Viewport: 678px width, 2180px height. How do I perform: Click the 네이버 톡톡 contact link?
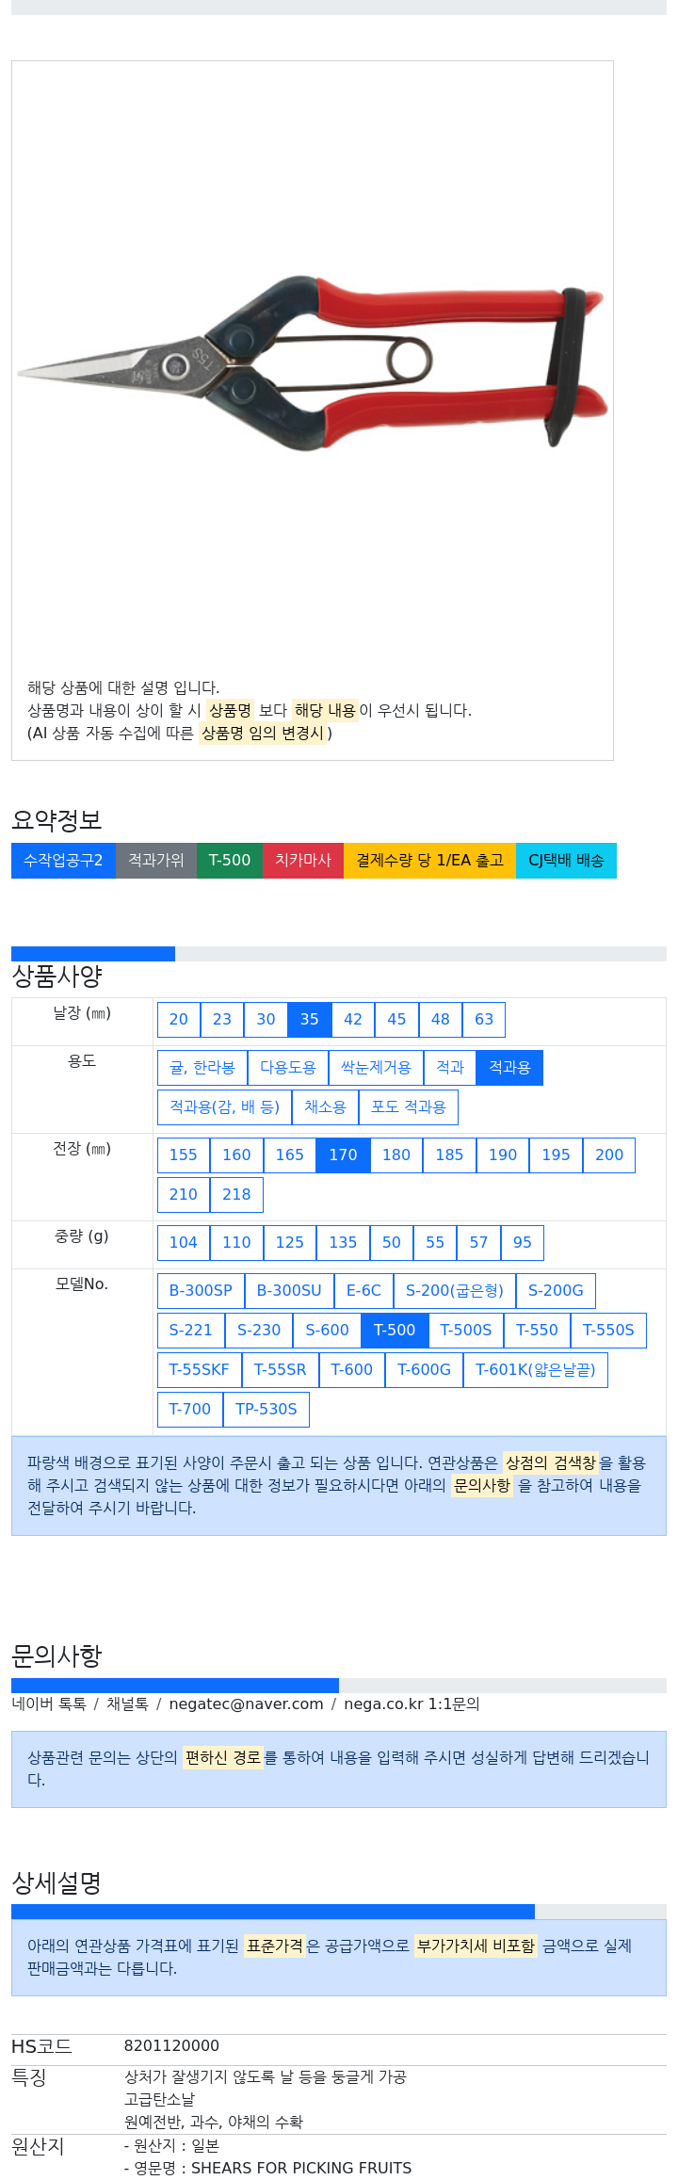[49, 1704]
